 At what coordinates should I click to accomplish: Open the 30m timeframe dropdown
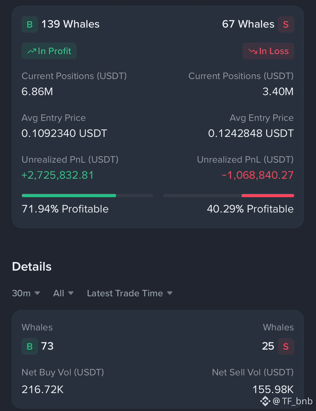point(26,293)
